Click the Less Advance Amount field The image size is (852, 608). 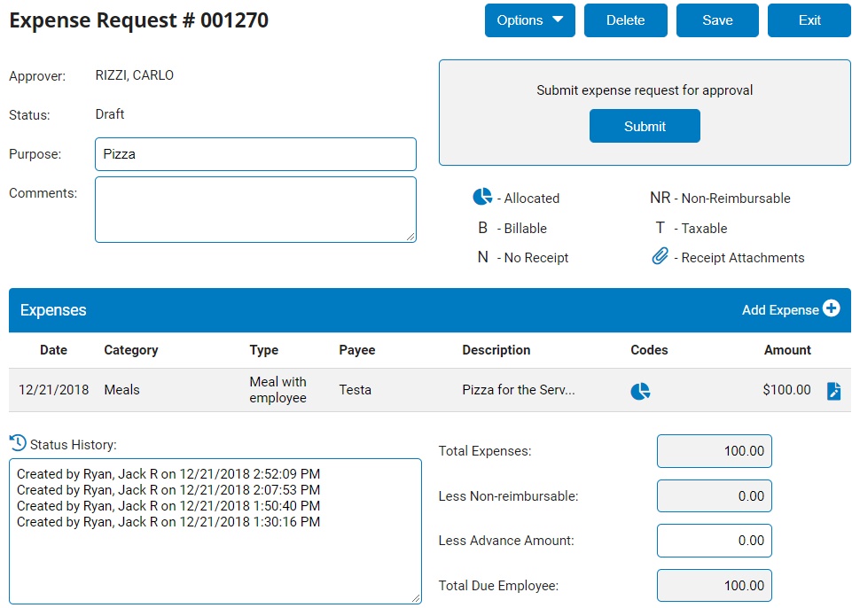pos(714,541)
